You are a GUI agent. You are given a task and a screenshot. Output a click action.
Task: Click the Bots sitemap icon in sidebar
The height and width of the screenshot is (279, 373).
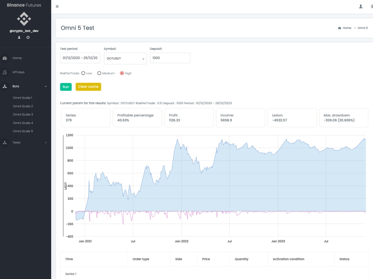pos(4,86)
